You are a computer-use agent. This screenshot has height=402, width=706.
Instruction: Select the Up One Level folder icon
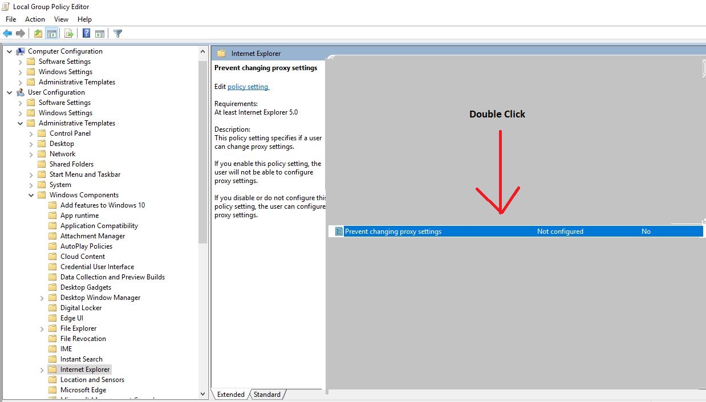[38, 33]
